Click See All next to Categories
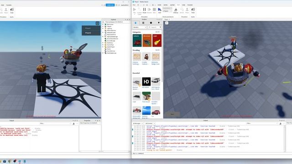The height and width of the screenshot is (164, 292). click(157, 32)
